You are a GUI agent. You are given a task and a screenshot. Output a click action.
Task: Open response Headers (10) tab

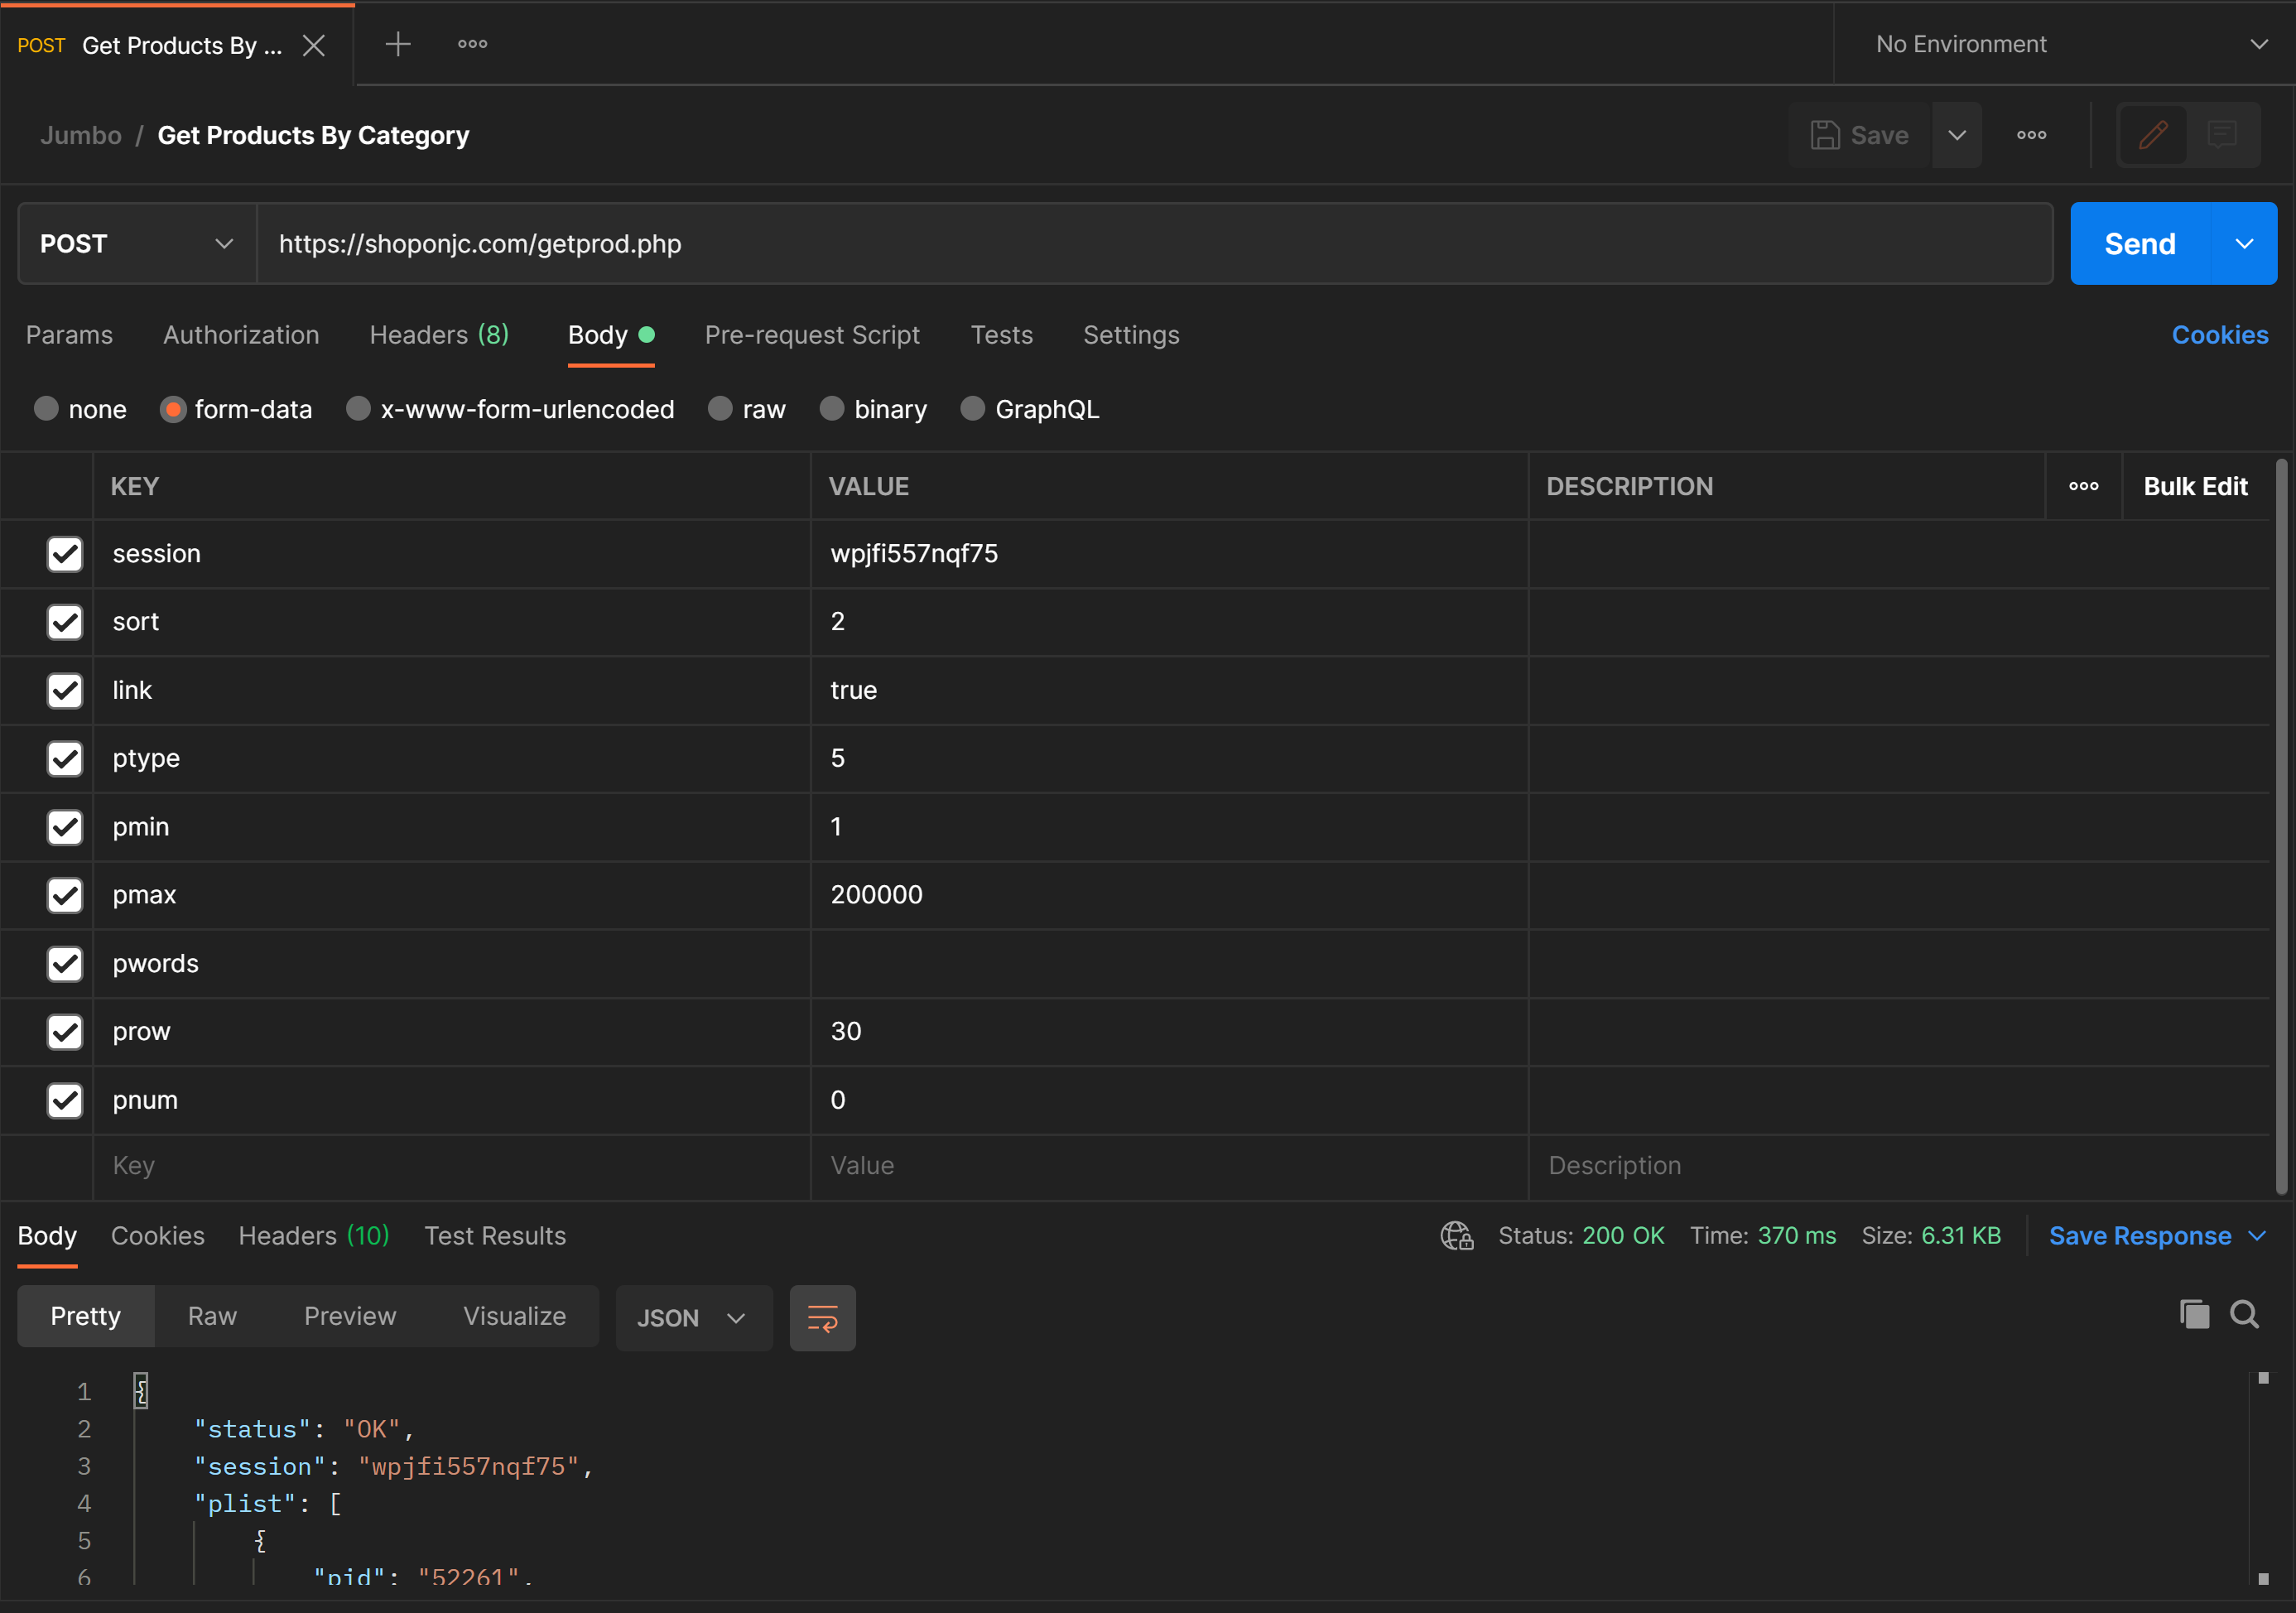point(313,1236)
